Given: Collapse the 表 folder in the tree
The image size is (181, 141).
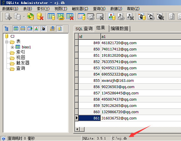Looking at the screenshot, I should 7,42.
